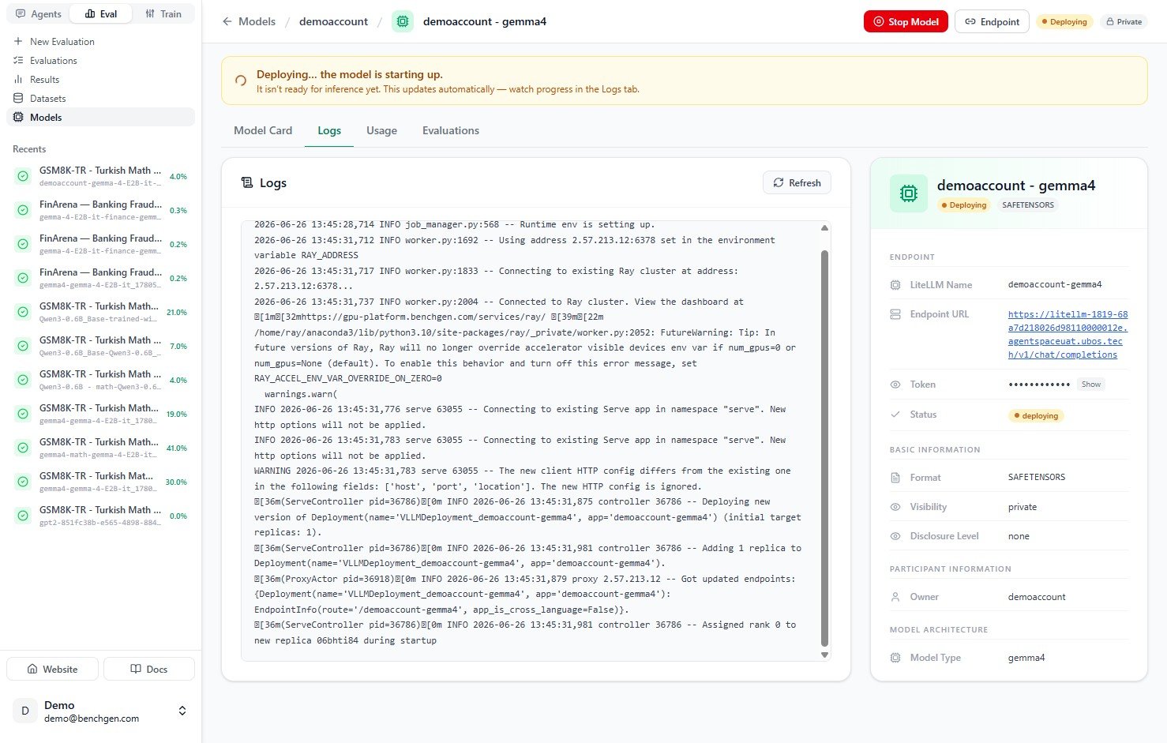Open the demoaccount breadcrumb
Screen dimensions: 1167x743
coord(333,21)
